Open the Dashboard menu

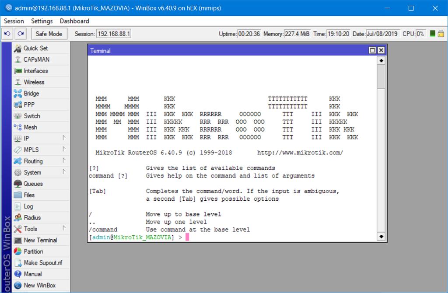click(x=74, y=21)
